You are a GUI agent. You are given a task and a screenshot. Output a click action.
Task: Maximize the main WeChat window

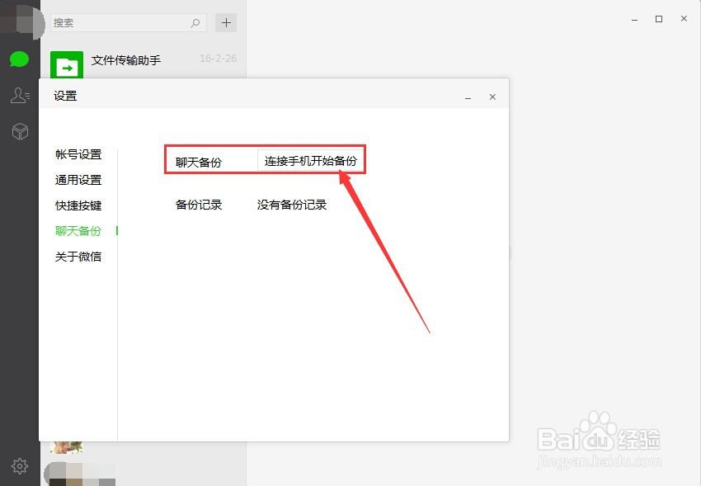659,19
